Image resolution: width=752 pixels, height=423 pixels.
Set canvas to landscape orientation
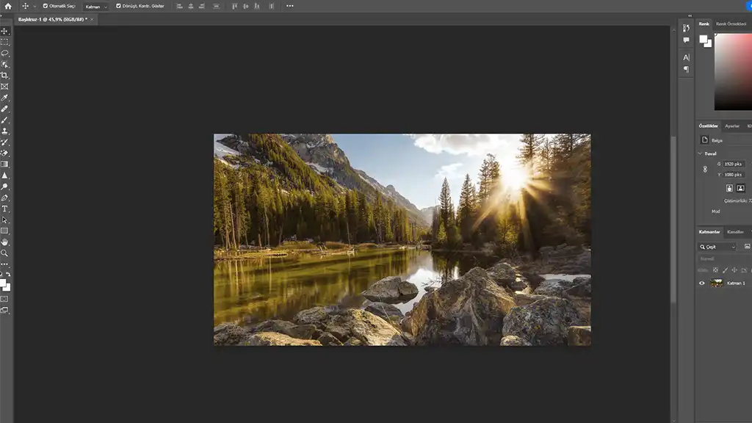click(x=740, y=188)
